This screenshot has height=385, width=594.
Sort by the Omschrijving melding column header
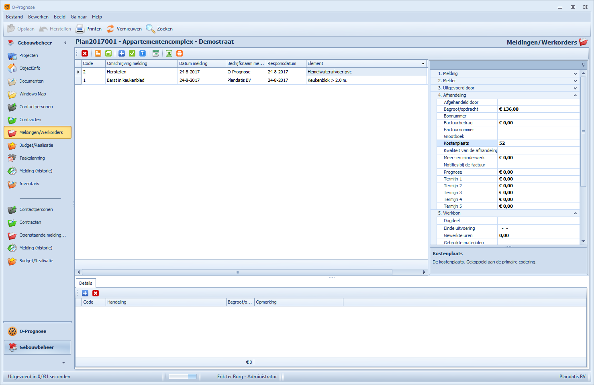pos(141,63)
